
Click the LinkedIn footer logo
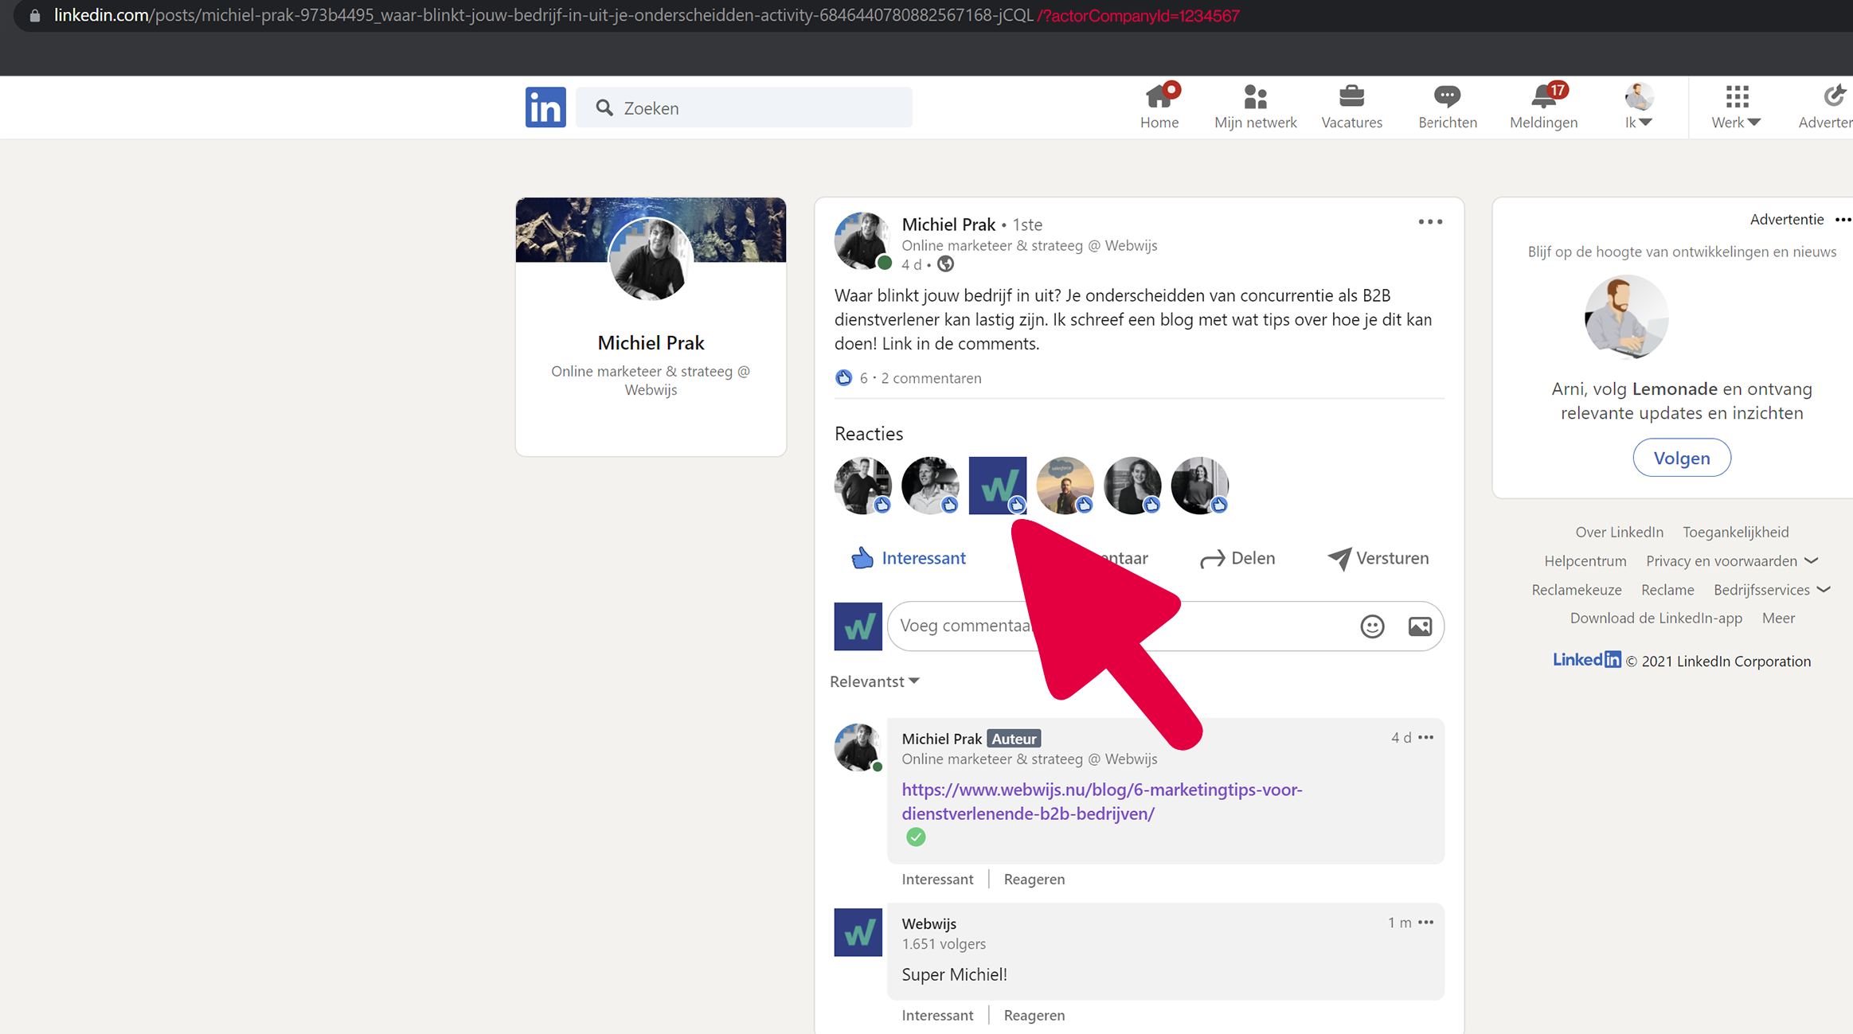click(1586, 660)
